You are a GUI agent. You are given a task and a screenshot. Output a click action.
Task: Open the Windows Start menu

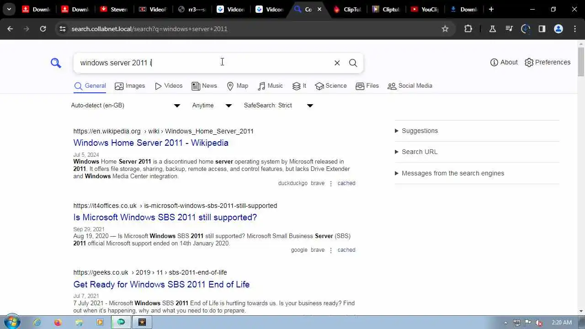pyautogui.click(x=12, y=322)
